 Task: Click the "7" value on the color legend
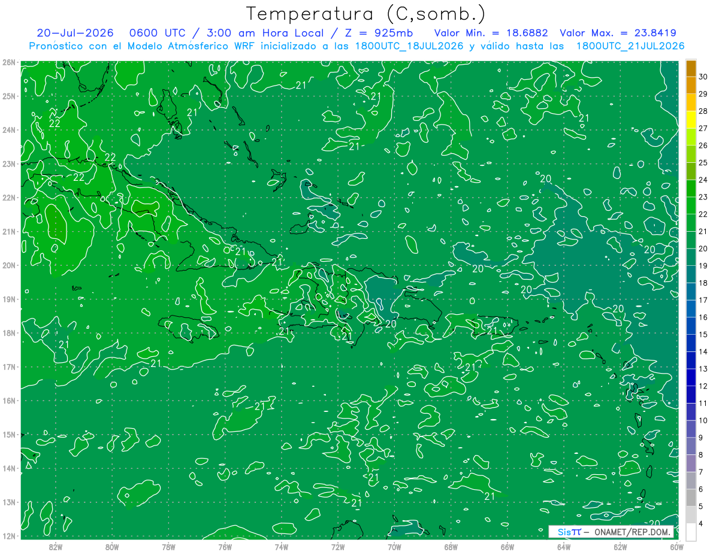pyautogui.click(x=701, y=472)
